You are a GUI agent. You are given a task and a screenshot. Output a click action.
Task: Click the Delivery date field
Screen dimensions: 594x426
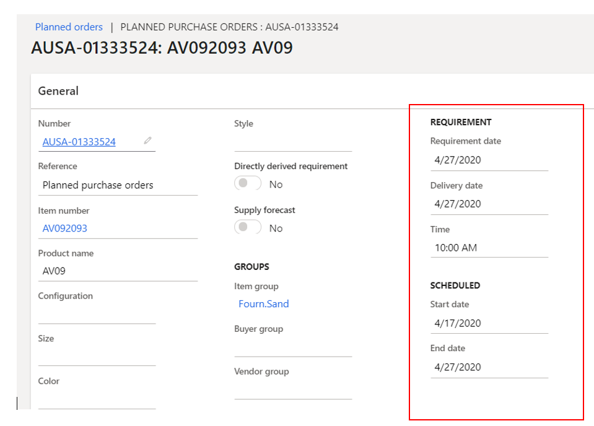click(489, 204)
